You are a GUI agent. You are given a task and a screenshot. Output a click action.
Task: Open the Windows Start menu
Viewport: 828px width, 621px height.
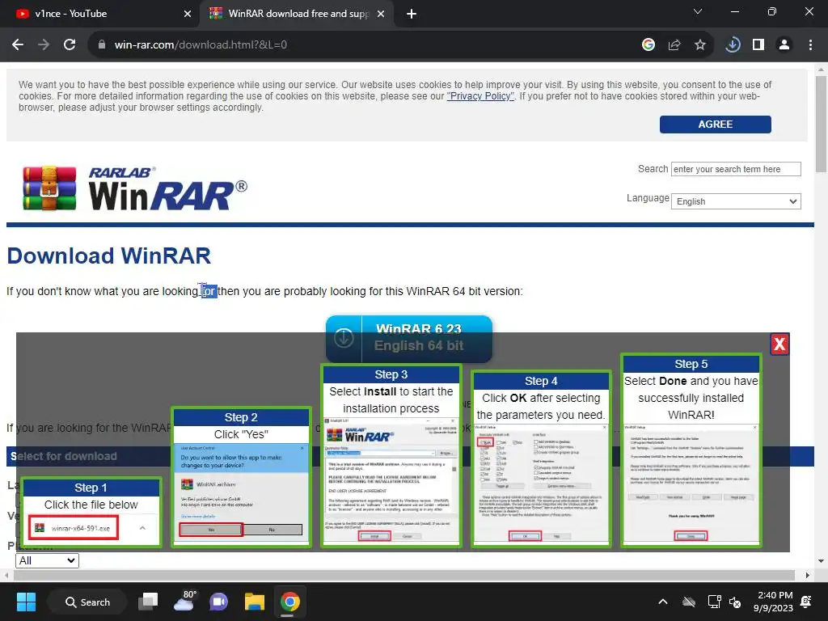(x=26, y=602)
